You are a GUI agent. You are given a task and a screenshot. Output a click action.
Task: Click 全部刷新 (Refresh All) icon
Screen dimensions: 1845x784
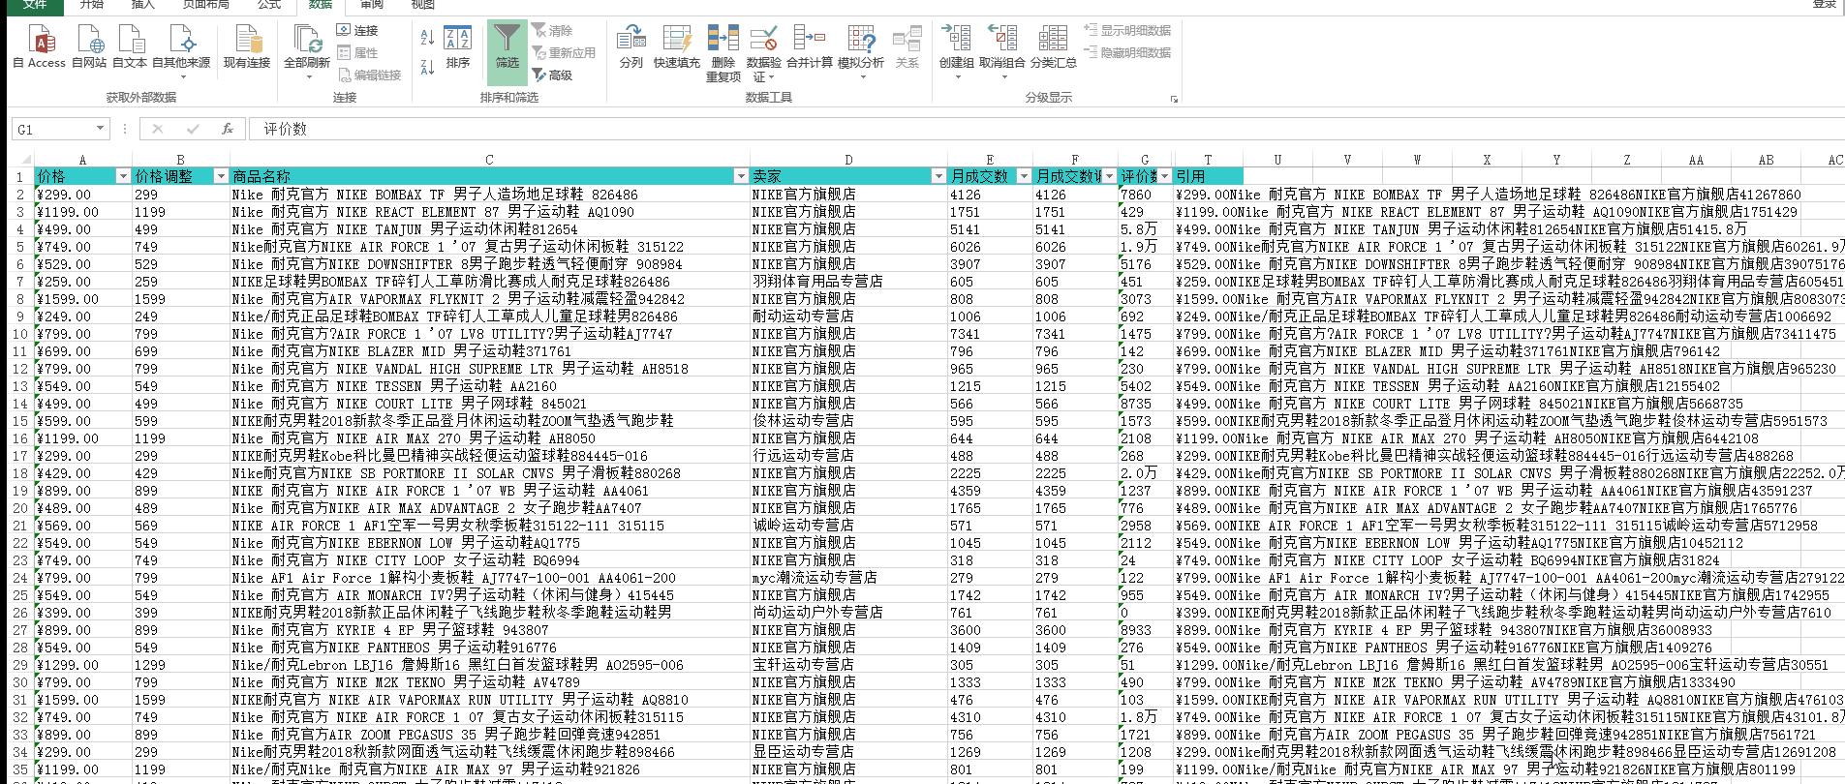[x=307, y=46]
